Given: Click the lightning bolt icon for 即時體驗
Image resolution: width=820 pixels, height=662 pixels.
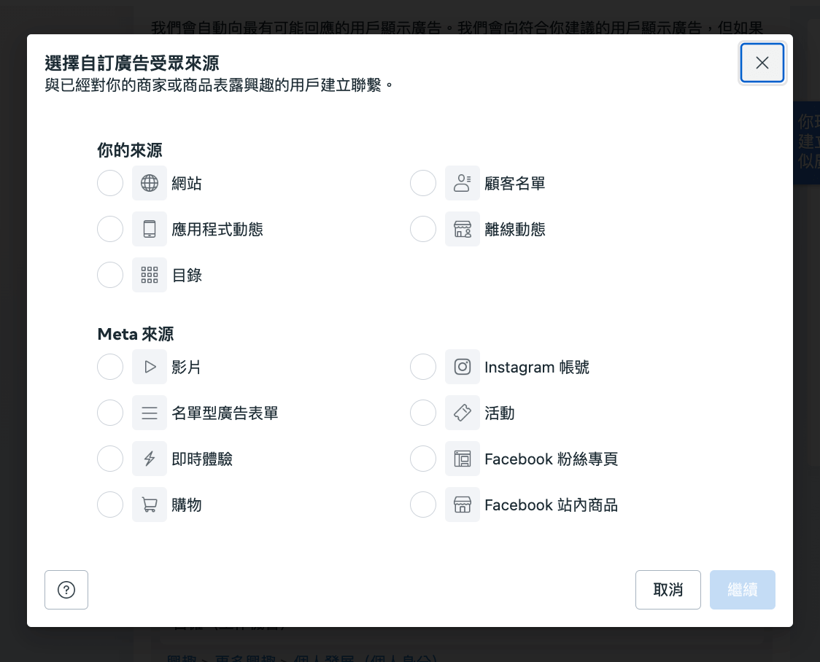Looking at the screenshot, I should coord(150,459).
